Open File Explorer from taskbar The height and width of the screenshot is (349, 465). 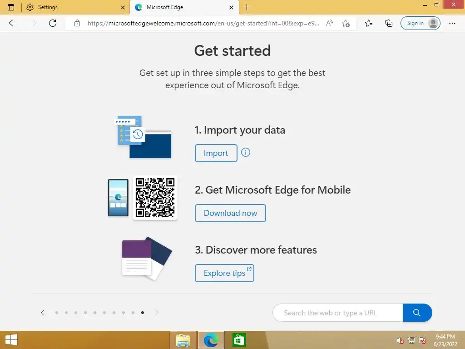point(183,340)
